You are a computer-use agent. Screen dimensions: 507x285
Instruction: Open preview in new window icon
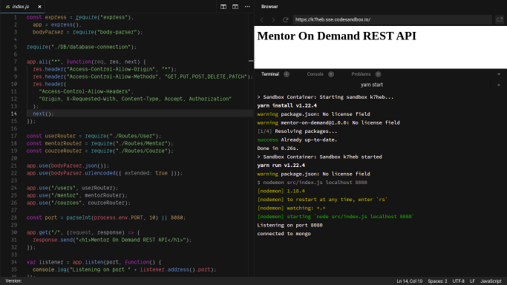click(x=500, y=20)
